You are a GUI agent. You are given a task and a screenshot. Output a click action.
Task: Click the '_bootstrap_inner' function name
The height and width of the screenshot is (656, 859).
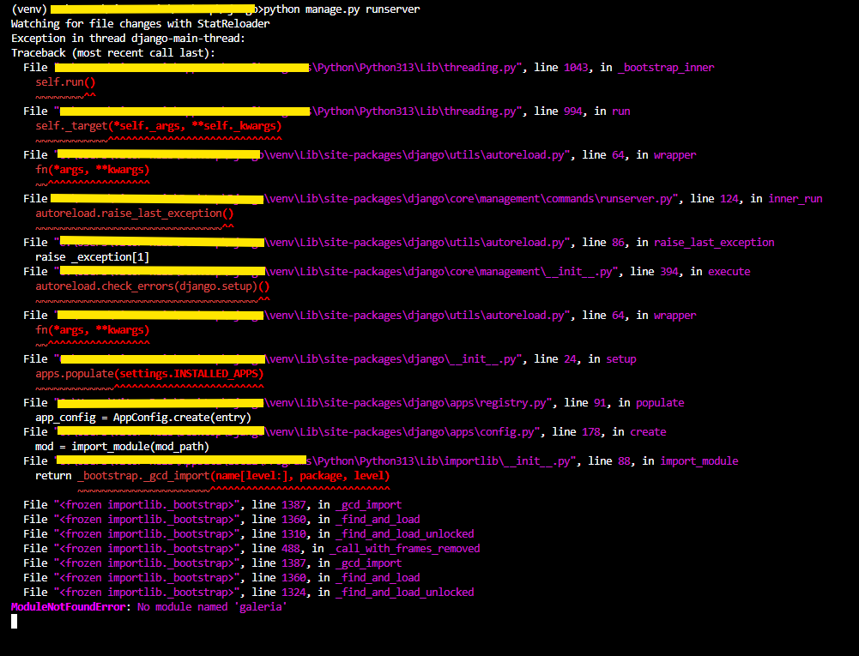[x=665, y=68]
